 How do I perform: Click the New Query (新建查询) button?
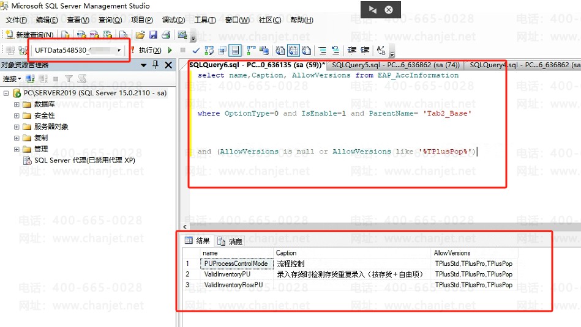click(30, 35)
